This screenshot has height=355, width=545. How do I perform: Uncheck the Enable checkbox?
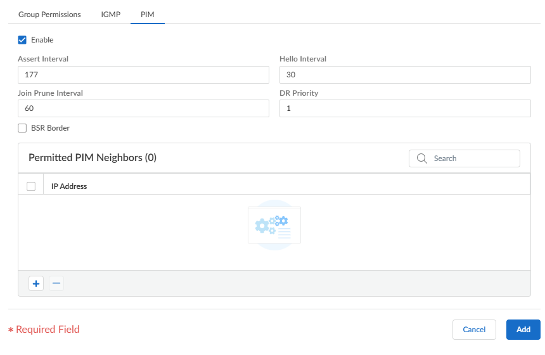(x=22, y=40)
